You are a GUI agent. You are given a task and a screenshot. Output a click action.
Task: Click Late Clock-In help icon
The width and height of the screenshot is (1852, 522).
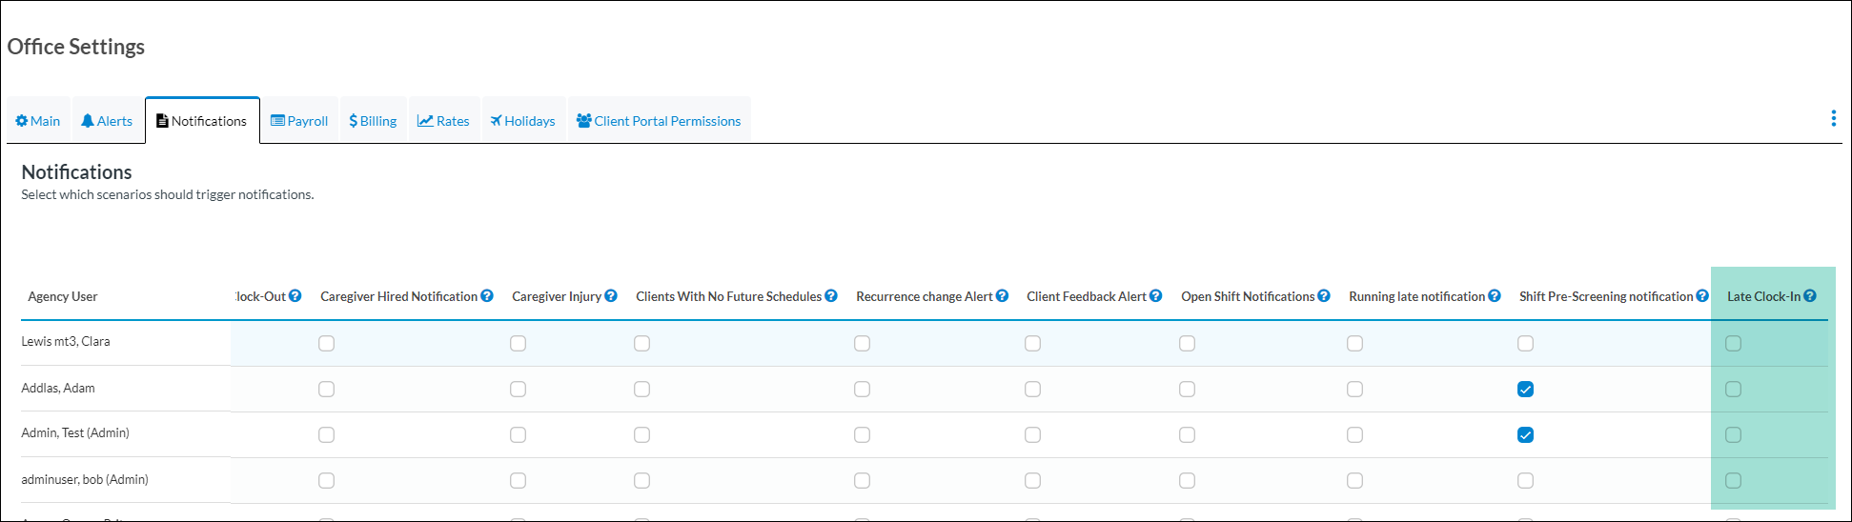(x=1810, y=296)
